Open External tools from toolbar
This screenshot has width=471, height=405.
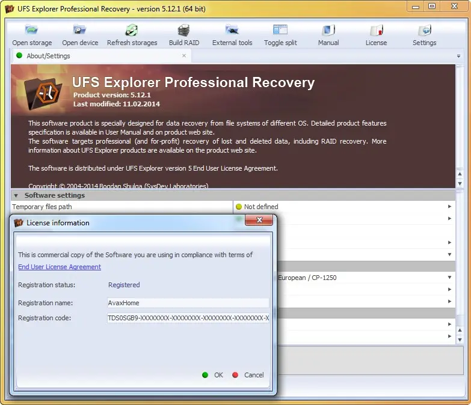pyautogui.click(x=232, y=30)
